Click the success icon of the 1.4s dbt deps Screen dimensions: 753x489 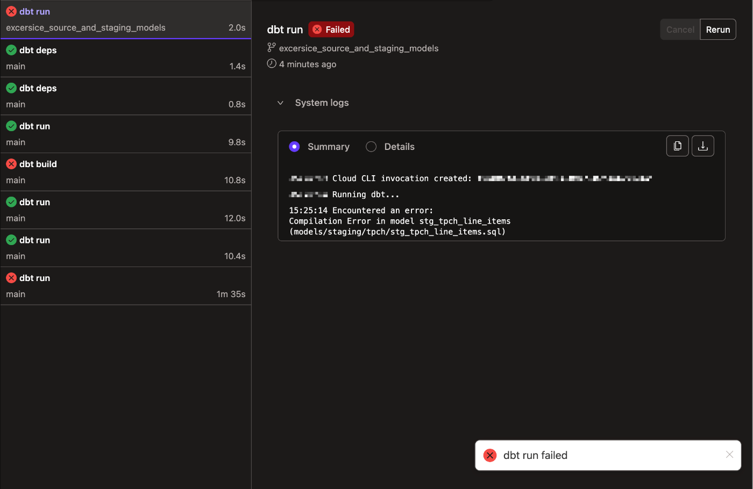pyautogui.click(x=11, y=50)
